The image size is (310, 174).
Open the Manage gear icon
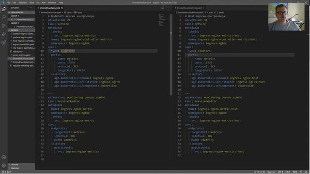pyautogui.click(x=3, y=165)
